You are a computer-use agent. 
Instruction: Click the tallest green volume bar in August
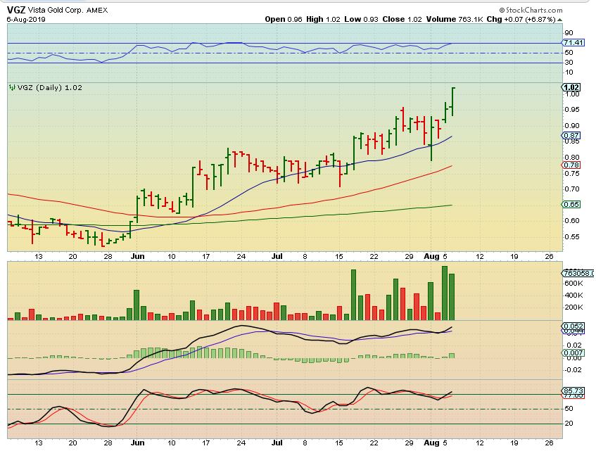tap(445, 293)
